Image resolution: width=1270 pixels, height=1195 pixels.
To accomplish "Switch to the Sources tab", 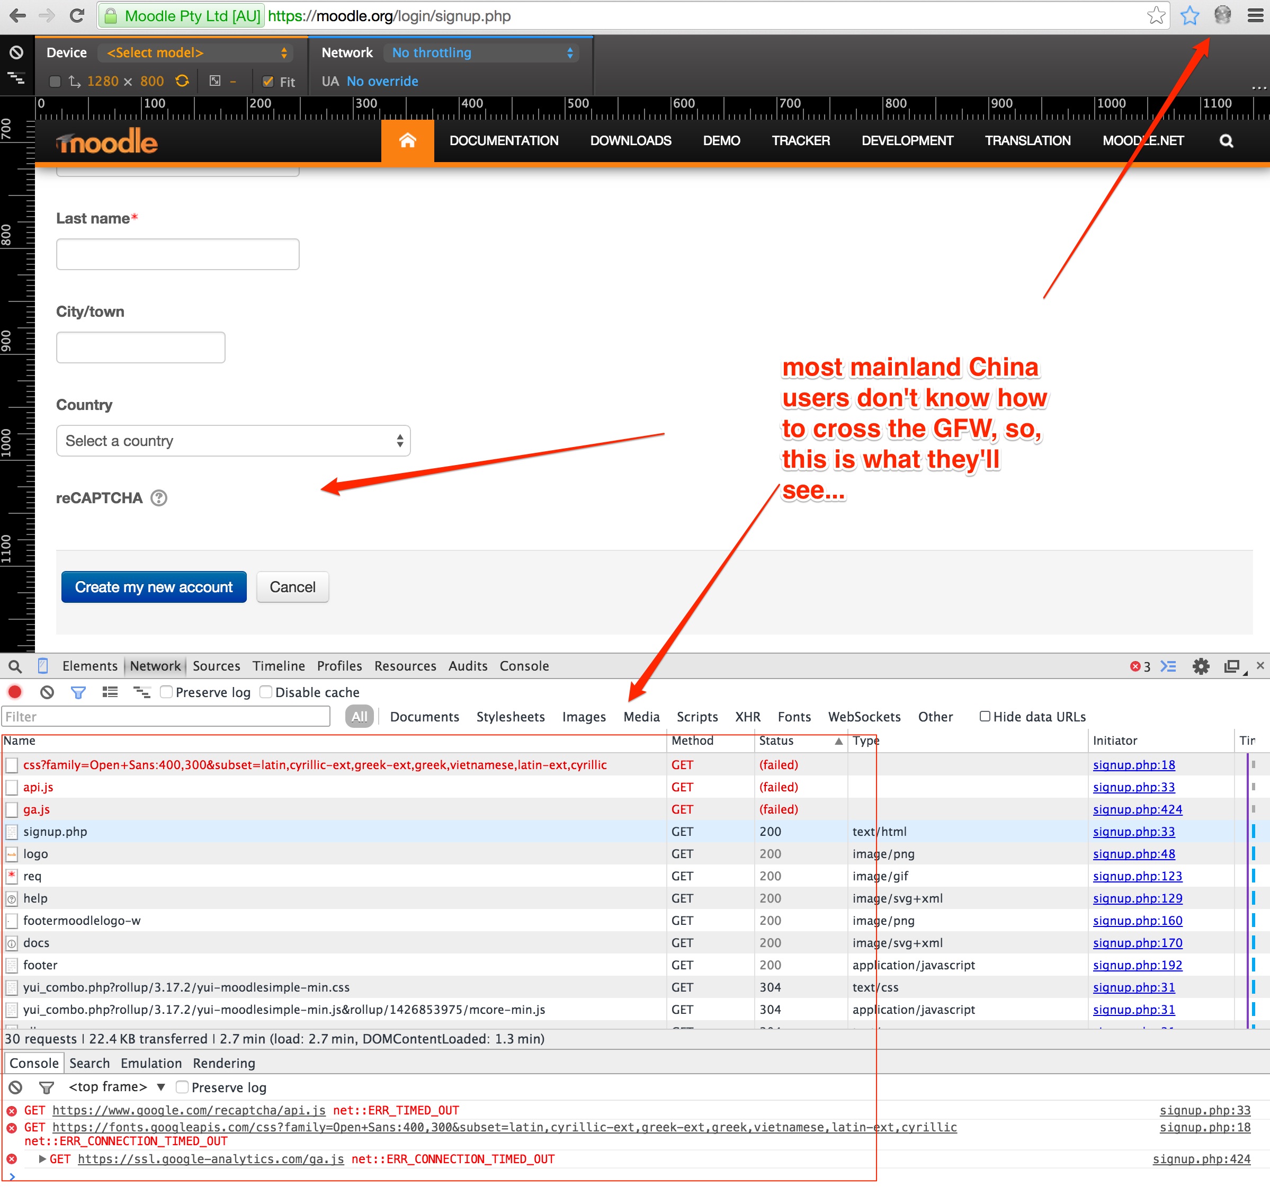I will [x=217, y=666].
